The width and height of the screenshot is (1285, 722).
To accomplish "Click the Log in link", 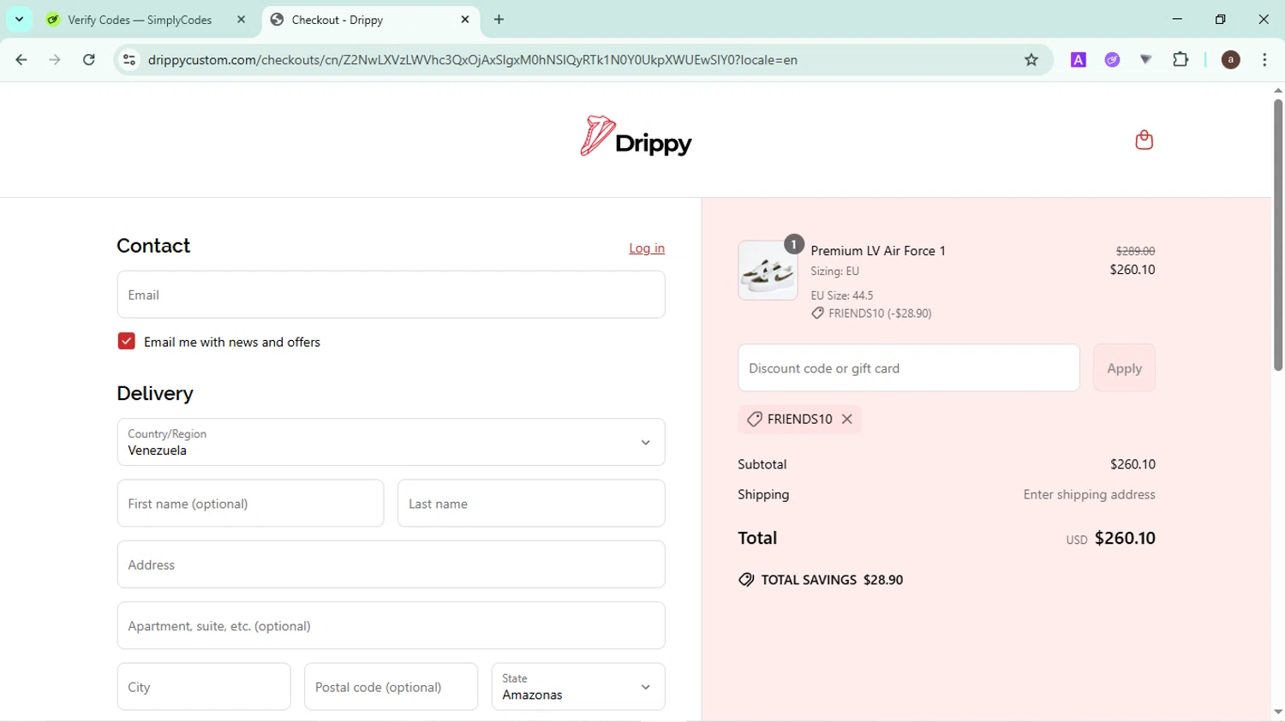I will [647, 248].
